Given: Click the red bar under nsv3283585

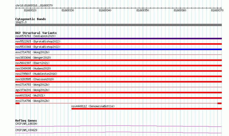Looking at the screenshot, I should tap(118, 82).
